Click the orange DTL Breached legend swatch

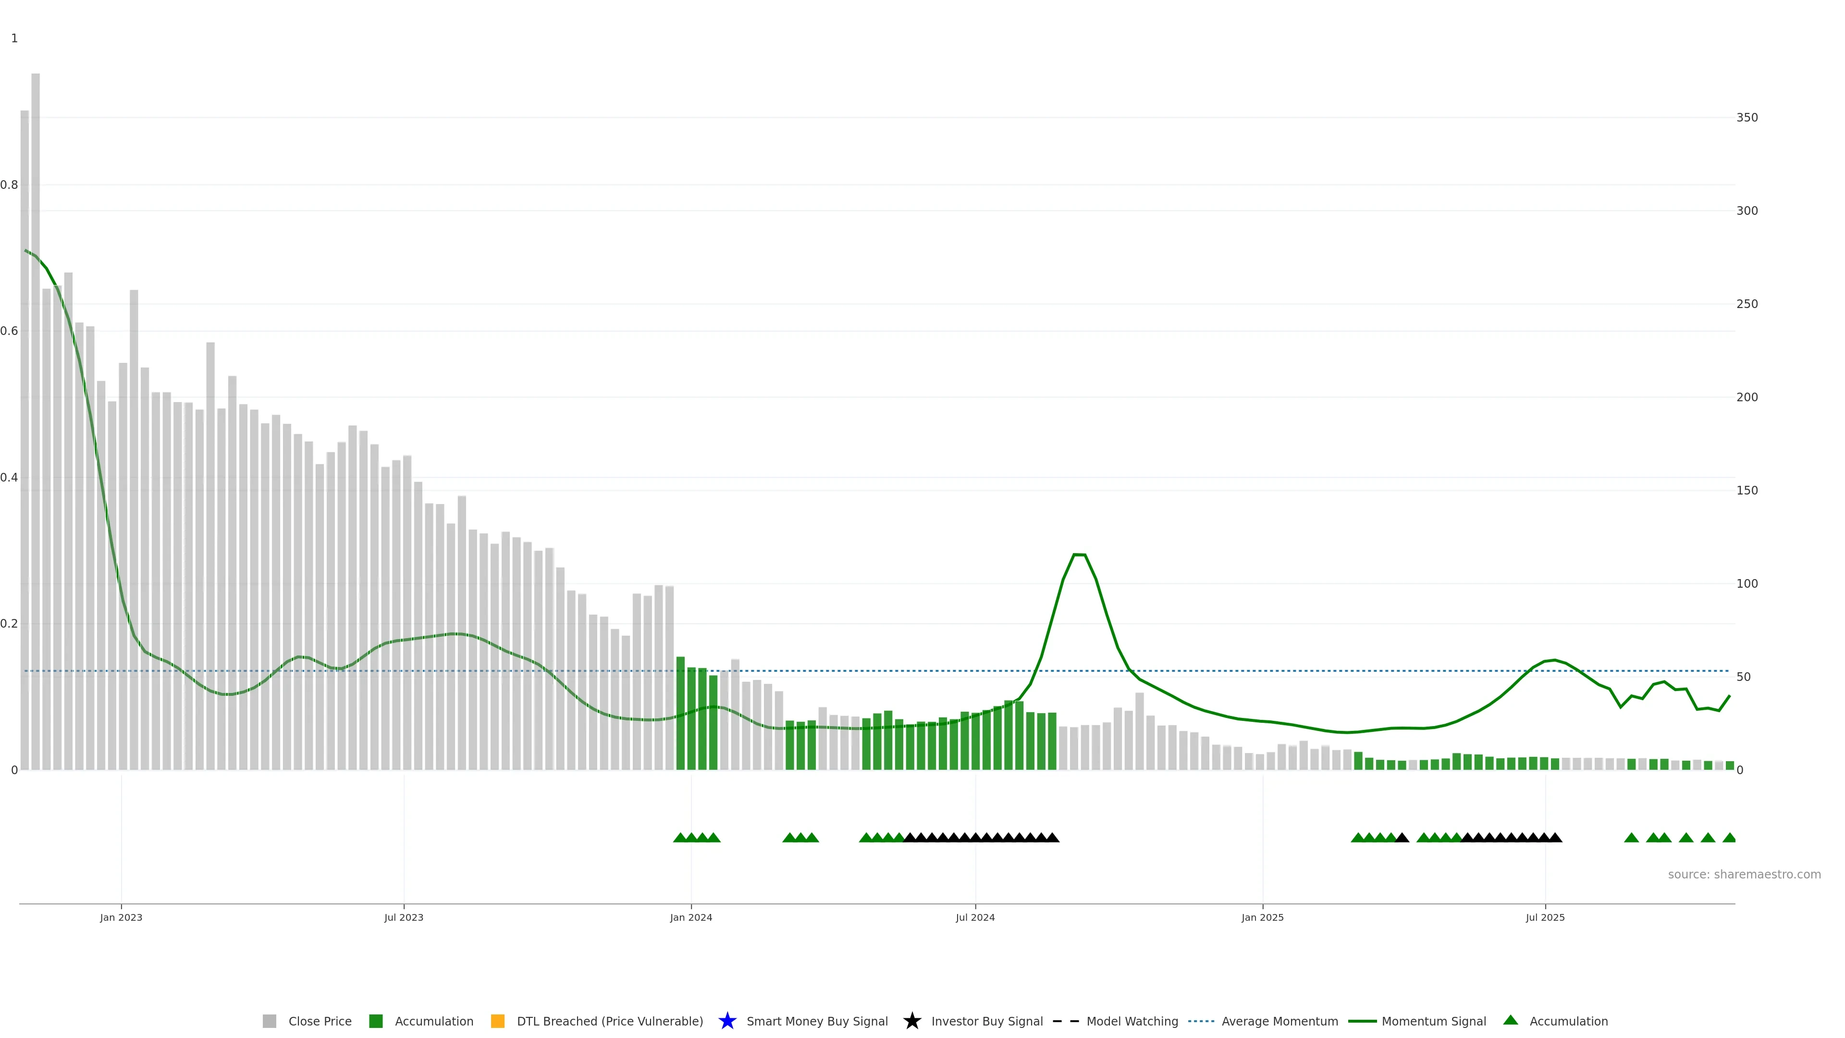[x=497, y=1021]
